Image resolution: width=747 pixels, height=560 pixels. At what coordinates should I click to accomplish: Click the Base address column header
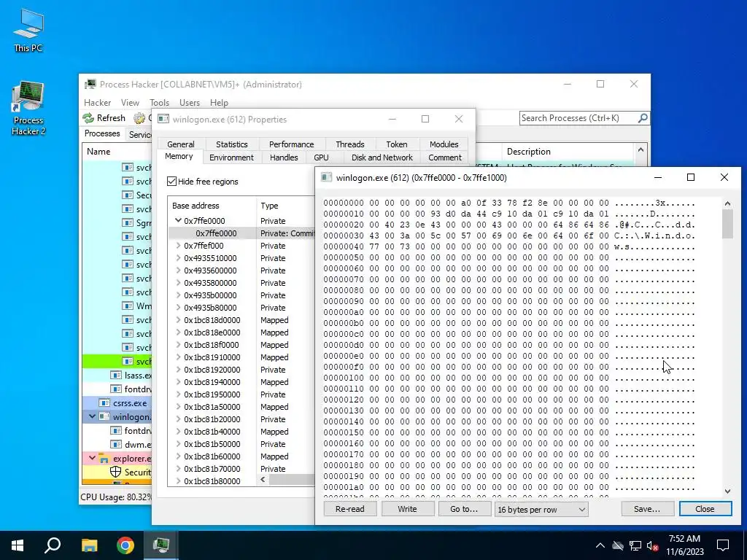[x=212, y=206]
